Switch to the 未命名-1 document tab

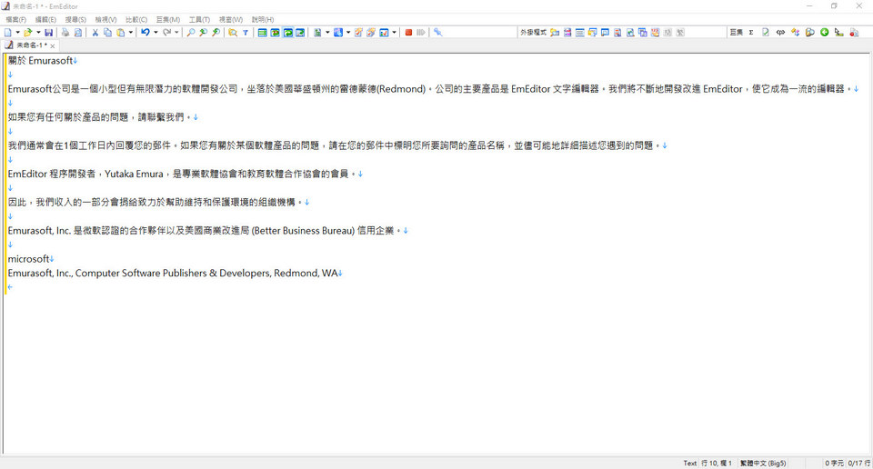(x=29, y=45)
